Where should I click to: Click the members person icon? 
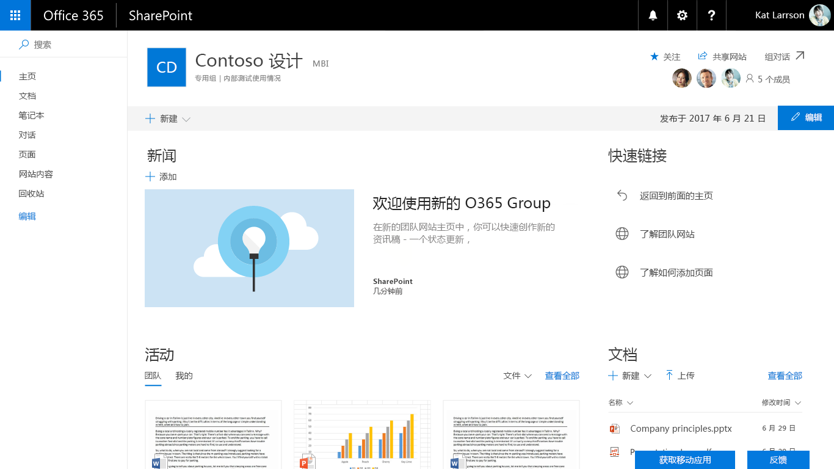(x=750, y=79)
